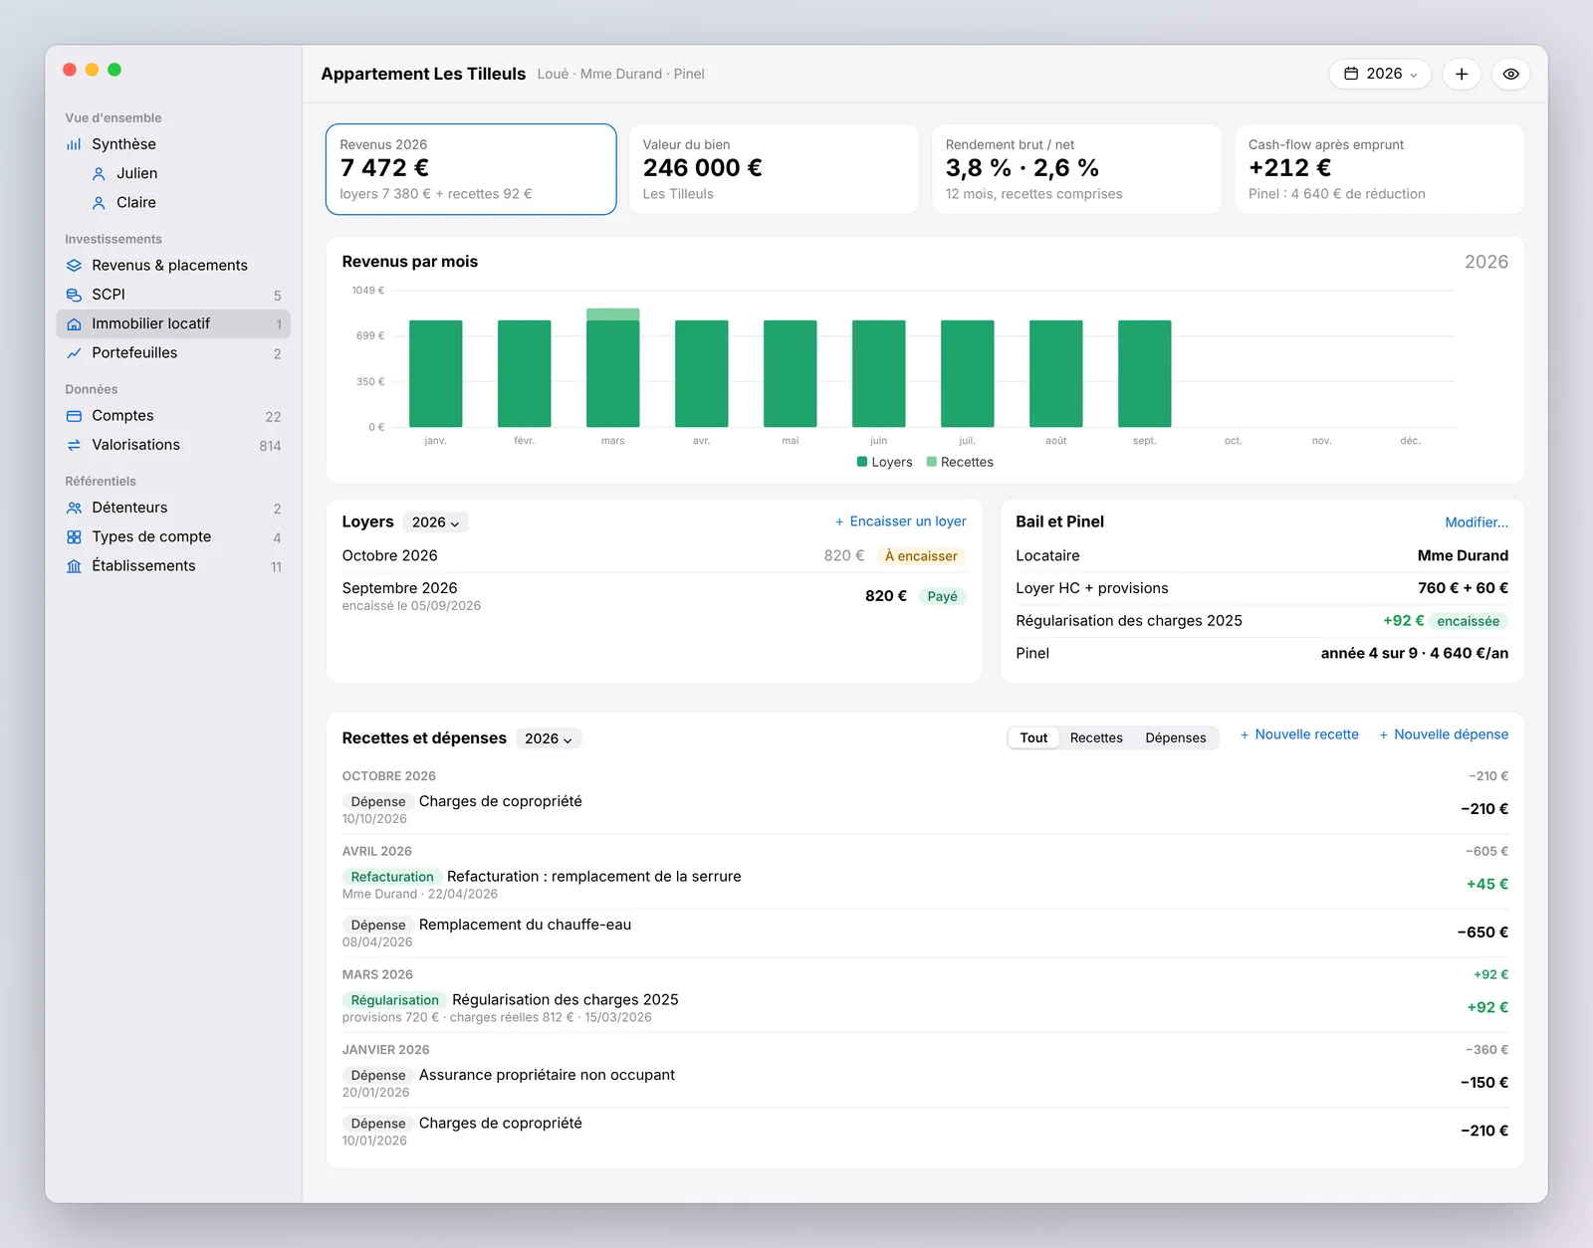Click the Établissements bank icon

point(74,566)
